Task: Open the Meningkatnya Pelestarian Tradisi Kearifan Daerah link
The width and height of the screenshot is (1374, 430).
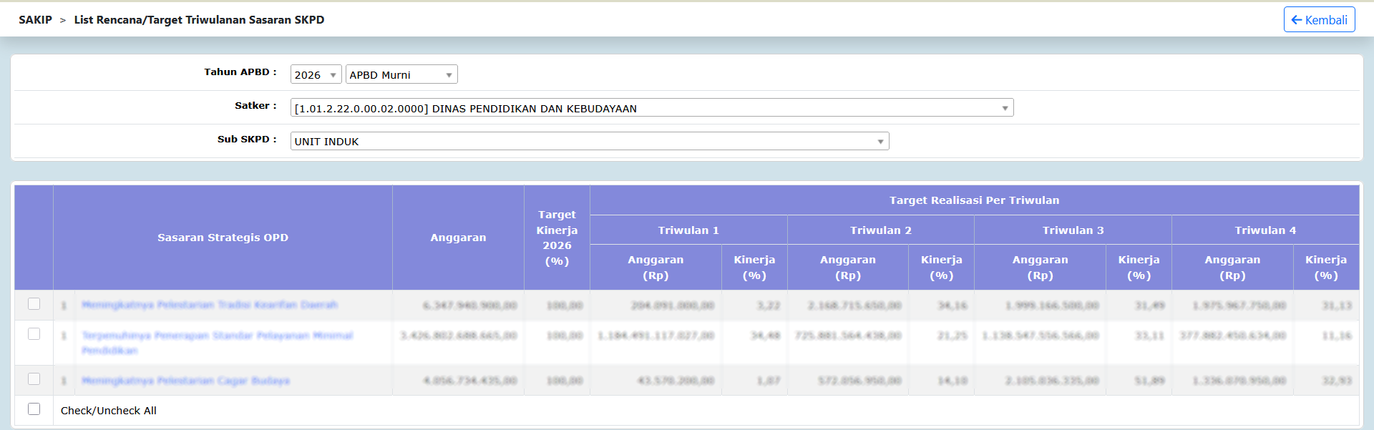Action: tap(210, 305)
